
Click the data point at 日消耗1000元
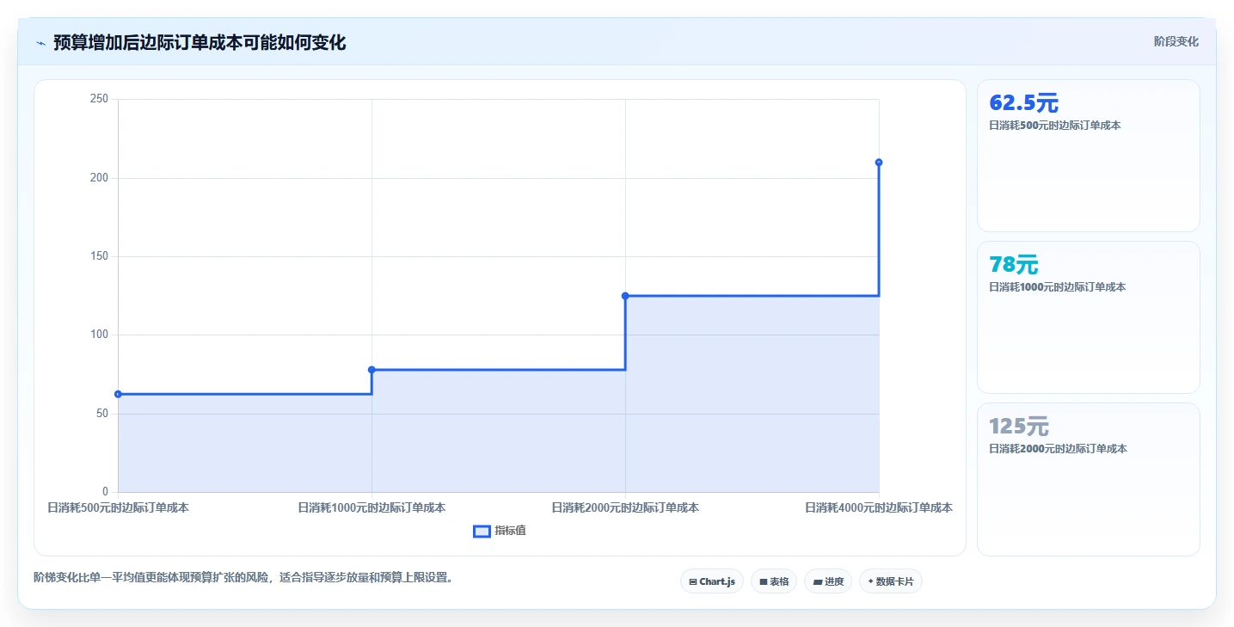pos(371,370)
